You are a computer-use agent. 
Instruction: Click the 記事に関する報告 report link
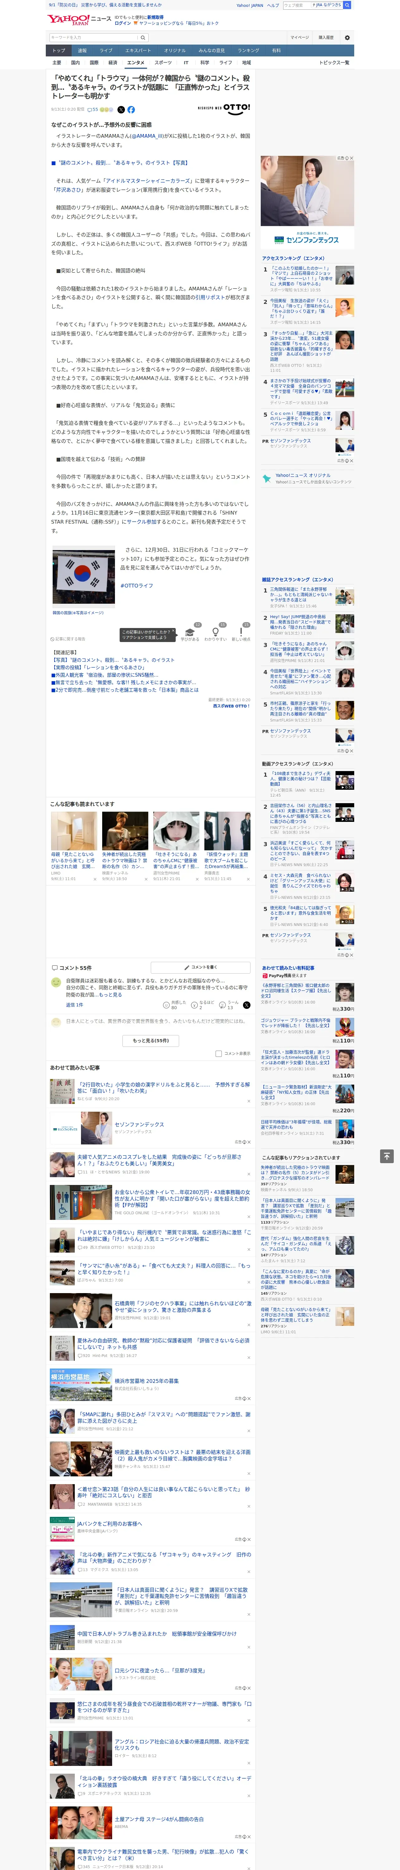coord(68,639)
